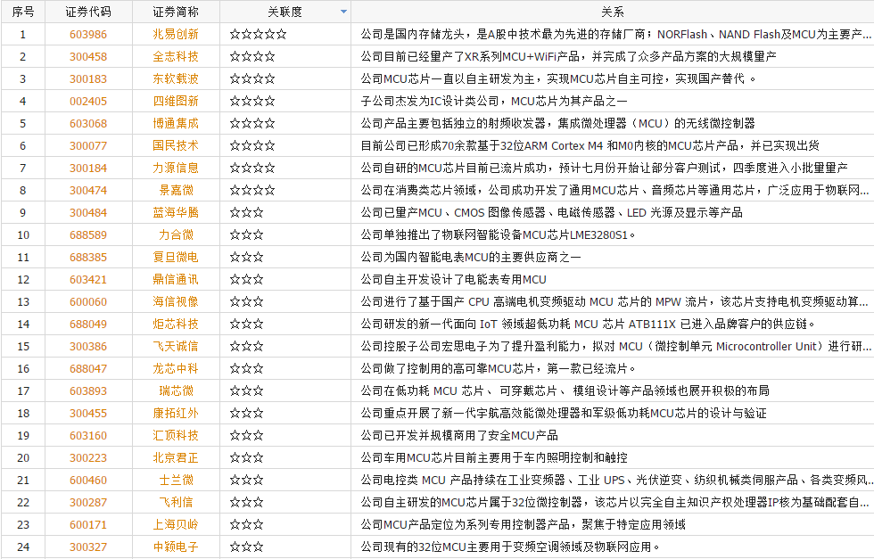Open stock name 景嘉微
The image size is (874, 559).
(x=176, y=190)
